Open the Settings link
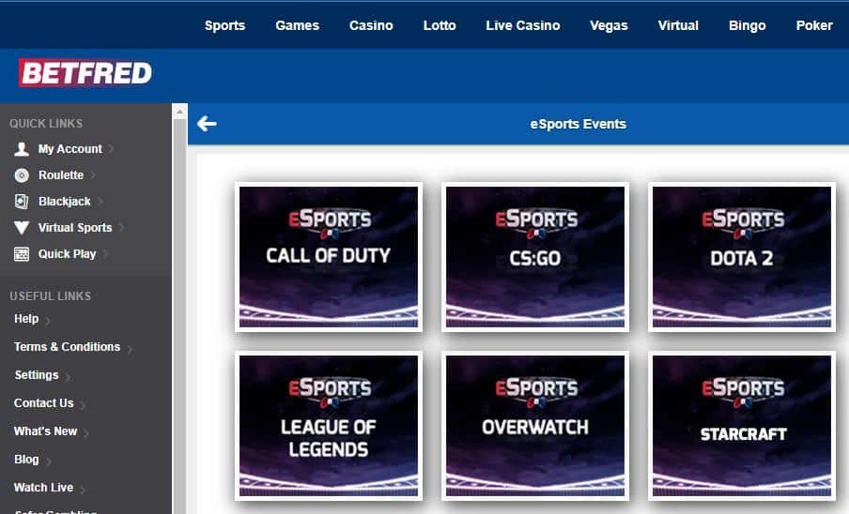The image size is (849, 514). pos(37,374)
